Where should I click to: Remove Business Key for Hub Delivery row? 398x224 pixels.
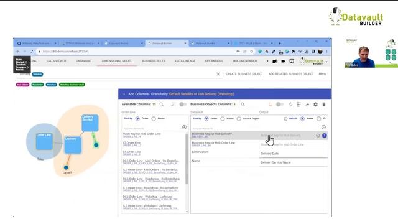tap(318, 136)
